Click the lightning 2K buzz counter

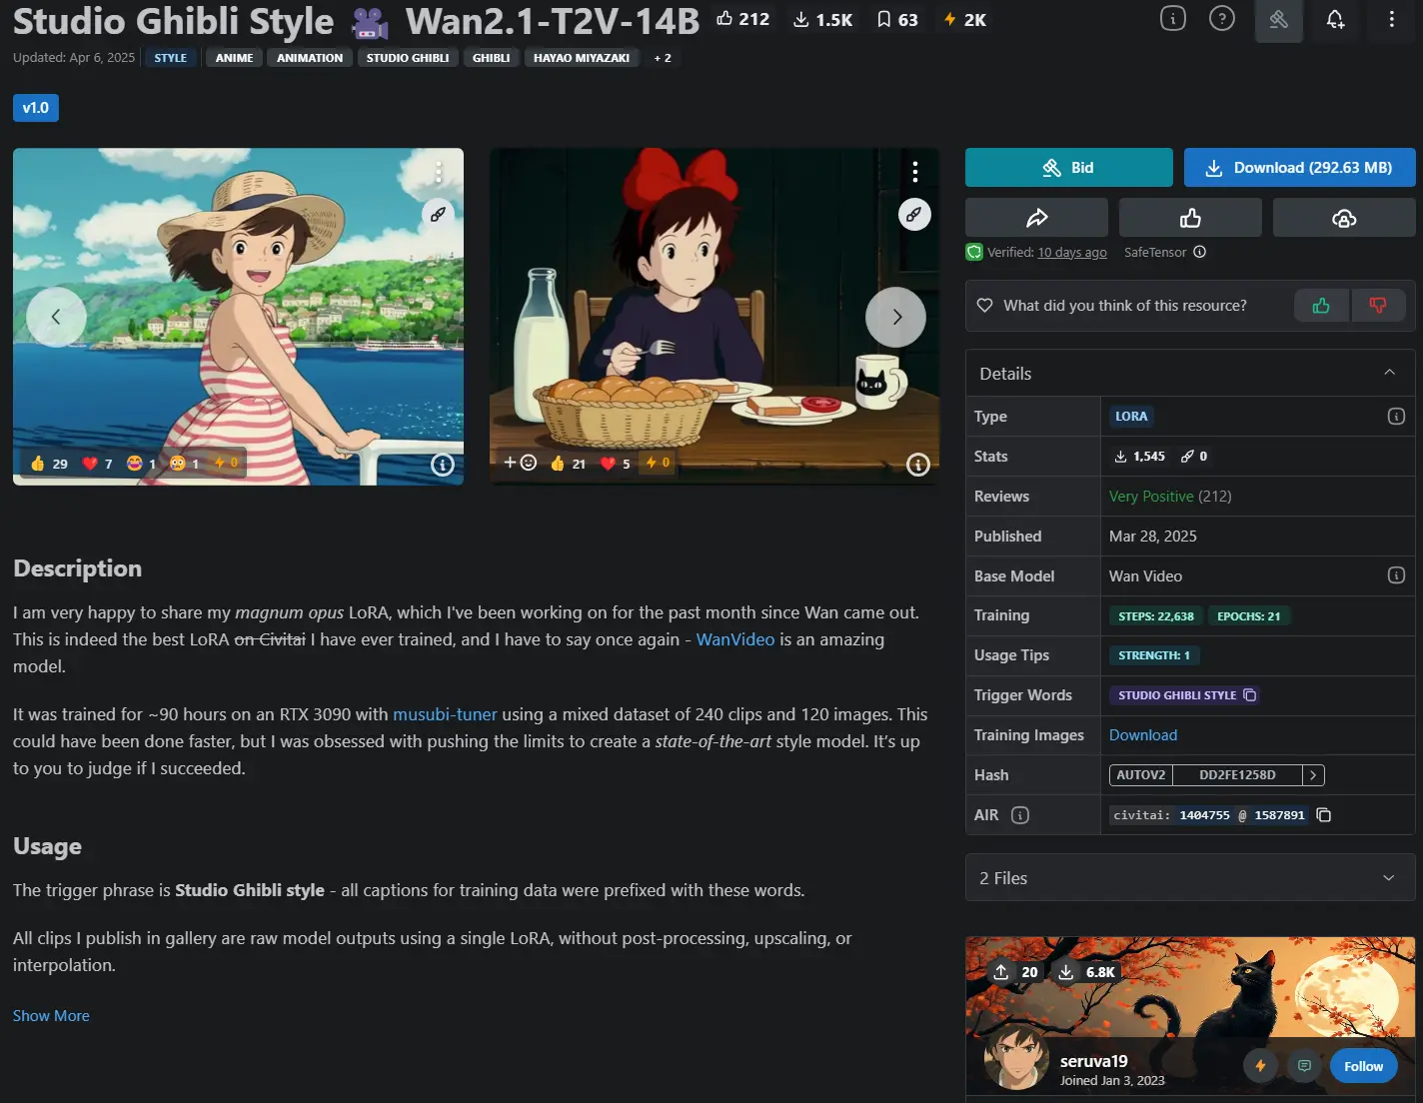coord(965,19)
